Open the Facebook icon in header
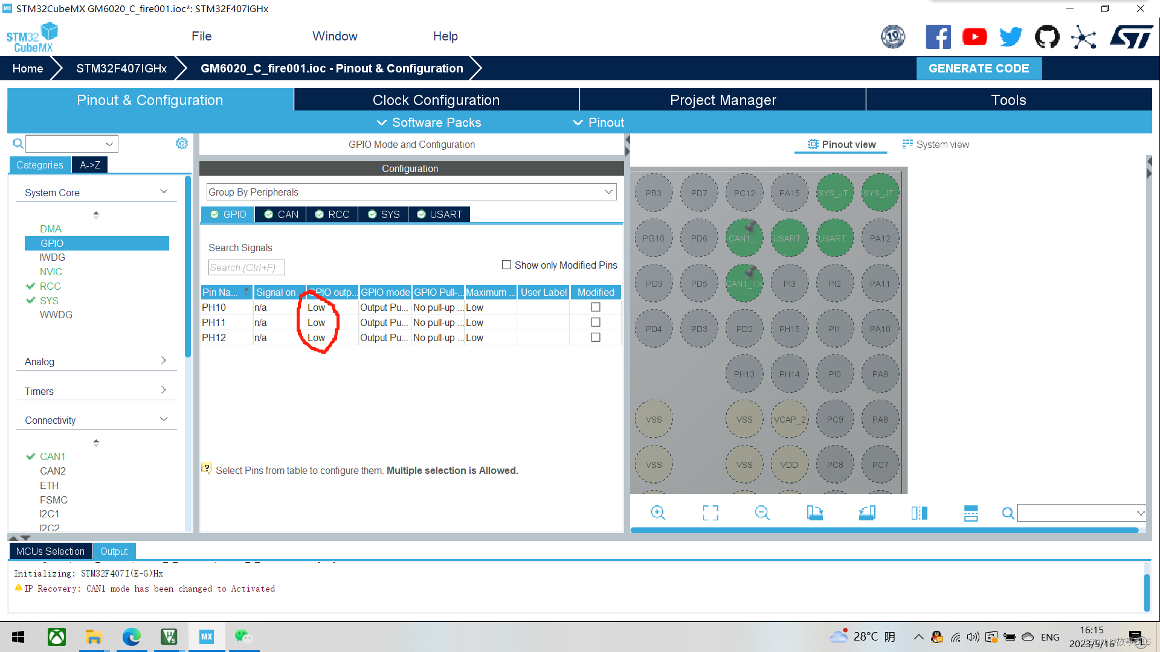1160x652 pixels. pyautogui.click(x=938, y=37)
